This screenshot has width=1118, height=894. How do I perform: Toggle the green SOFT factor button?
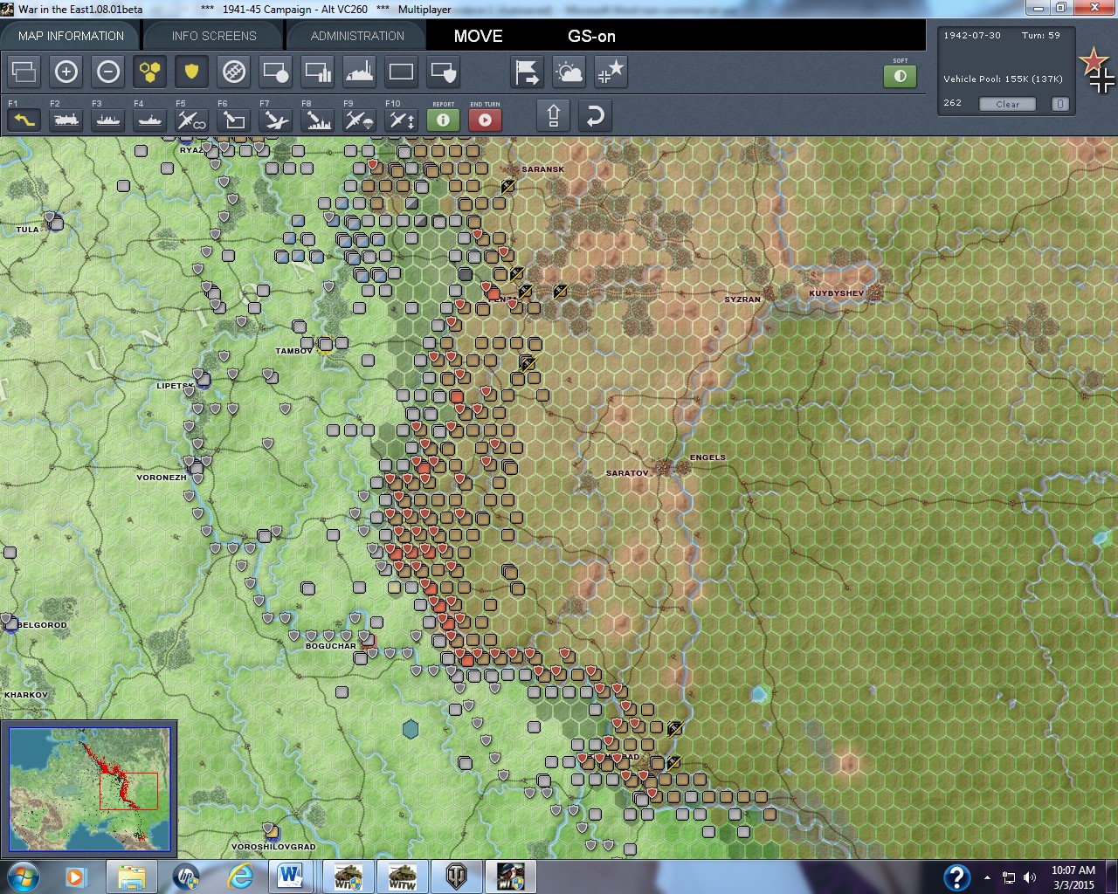click(x=901, y=76)
